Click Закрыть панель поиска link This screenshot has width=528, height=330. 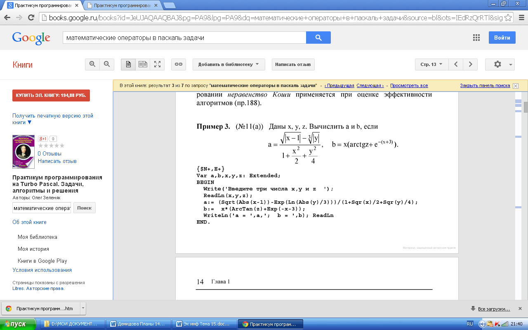click(485, 86)
